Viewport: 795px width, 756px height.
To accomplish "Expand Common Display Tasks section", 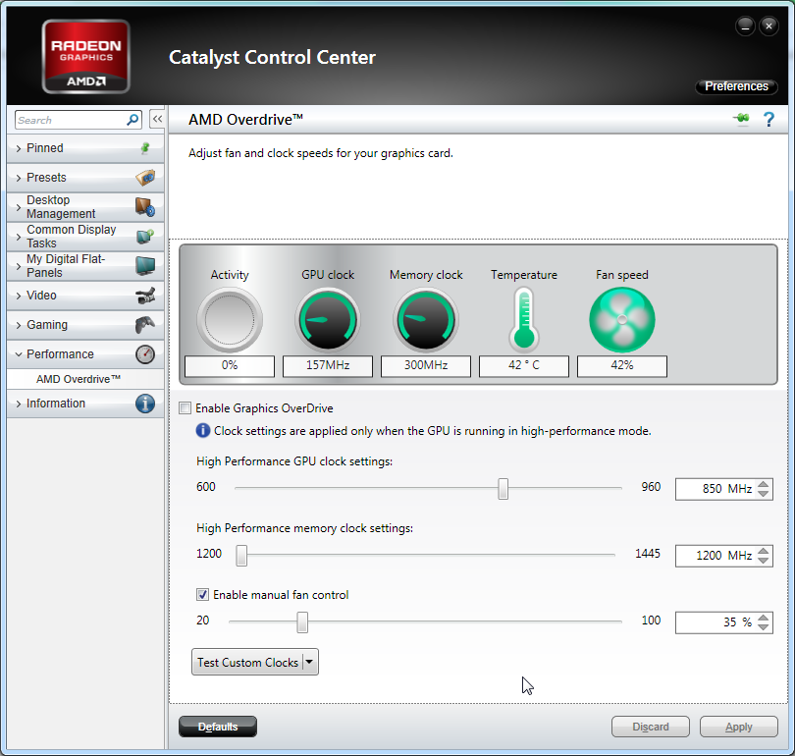I will pyautogui.click(x=19, y=237).
